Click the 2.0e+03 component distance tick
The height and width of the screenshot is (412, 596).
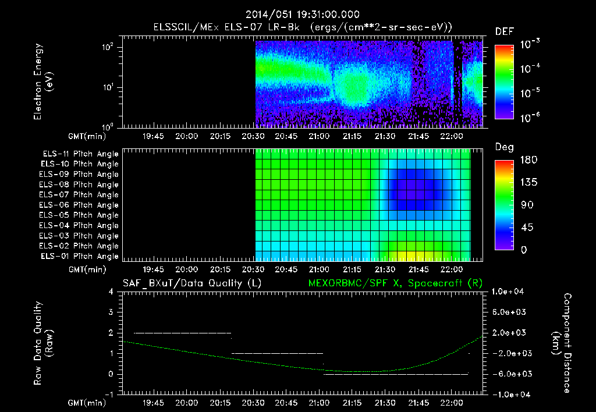click(x=509, y=333)
